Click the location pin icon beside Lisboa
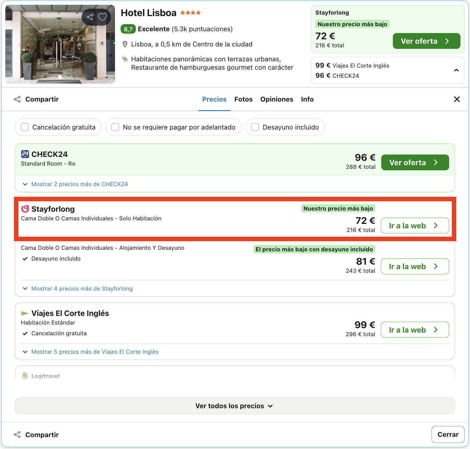The image size is (470, 449). 125,44
